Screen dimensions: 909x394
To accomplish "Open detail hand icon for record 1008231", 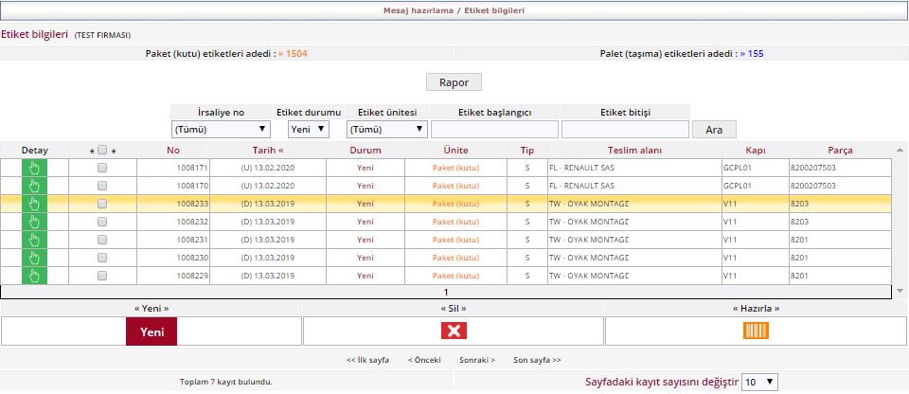I will [x=34, y=240].
